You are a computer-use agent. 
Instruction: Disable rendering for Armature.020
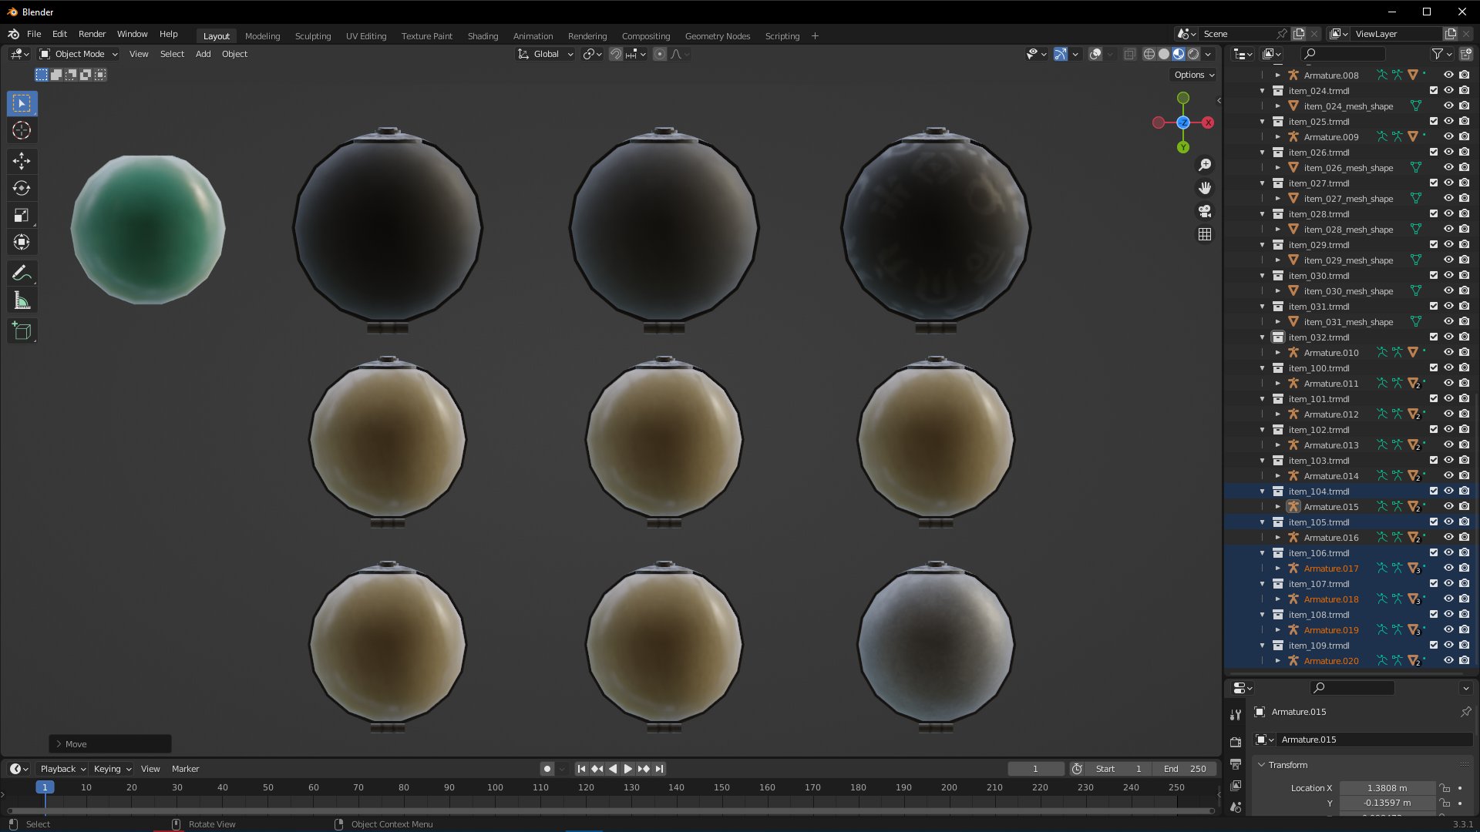(x=1464, y=660)
